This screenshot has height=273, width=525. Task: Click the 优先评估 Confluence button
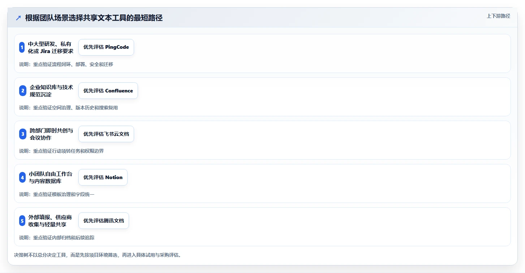[108, 91]
